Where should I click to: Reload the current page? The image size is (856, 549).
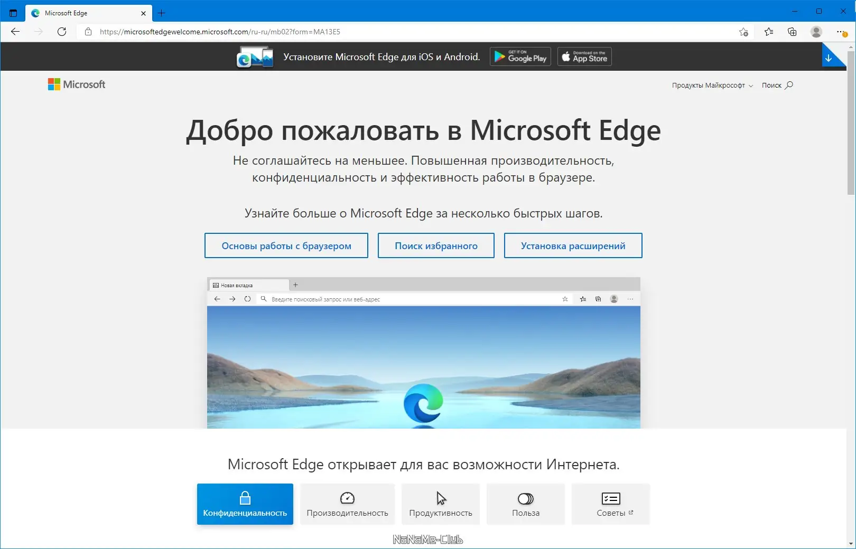tap(62, 32)
